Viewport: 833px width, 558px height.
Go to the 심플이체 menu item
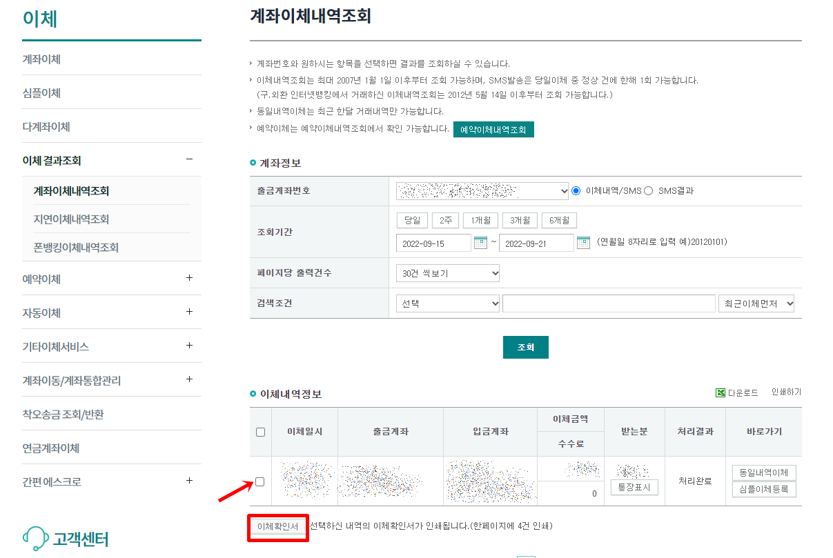(x=41, y=92)
